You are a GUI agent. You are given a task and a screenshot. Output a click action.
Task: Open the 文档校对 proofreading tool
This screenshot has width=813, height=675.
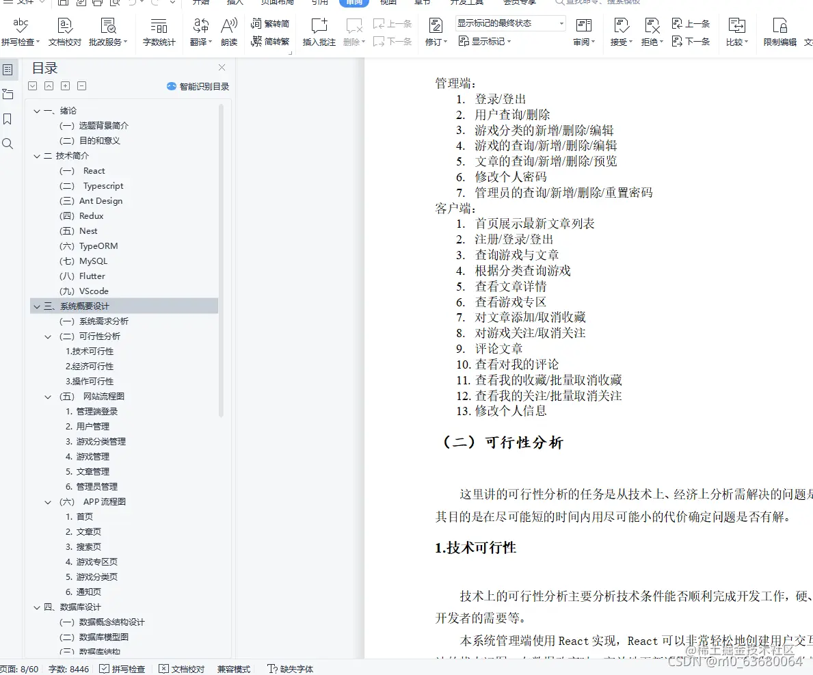(x=65, y=32)
